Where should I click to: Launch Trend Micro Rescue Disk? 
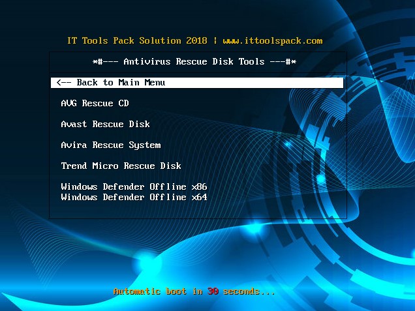point(121,166)
